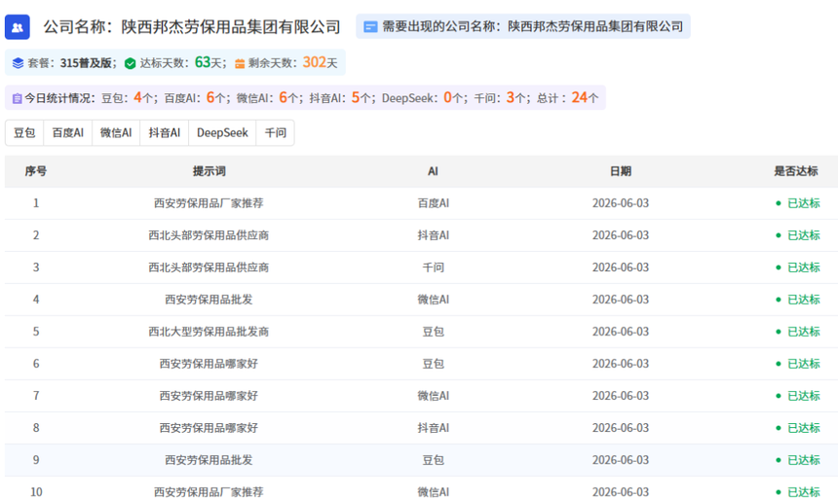Click 豆包 cell in row 9
Screen dimensions: 838x498
pyautogui.click(x=434, y=460)
